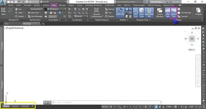Expand the Palettes panel
206x109 pixels.
(x=124, y=20)
